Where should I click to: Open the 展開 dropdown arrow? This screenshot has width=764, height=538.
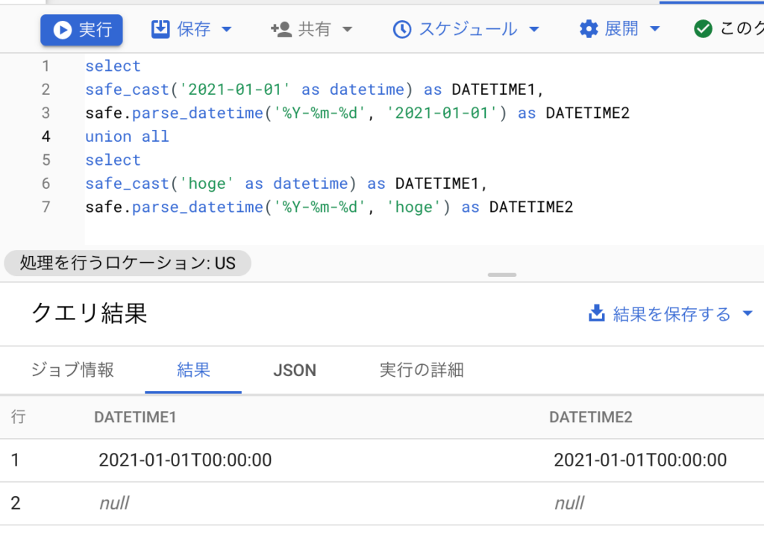pos(655,30)
